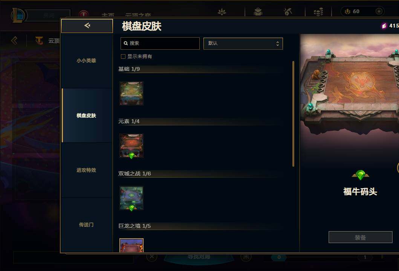This screenshot has height=271, width=399.
Task: Open the store coins icon
Action: coord(318,12)
